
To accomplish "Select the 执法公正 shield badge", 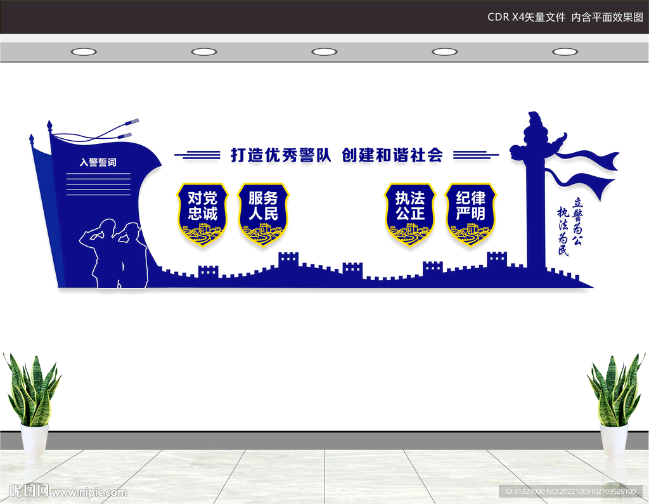I will (410, 214).
